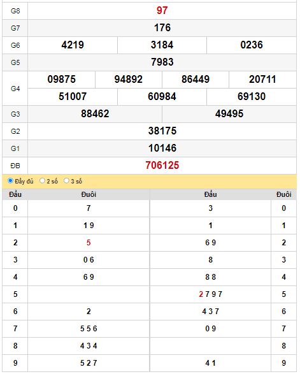Click the G6 number 0236

point(252,45)
